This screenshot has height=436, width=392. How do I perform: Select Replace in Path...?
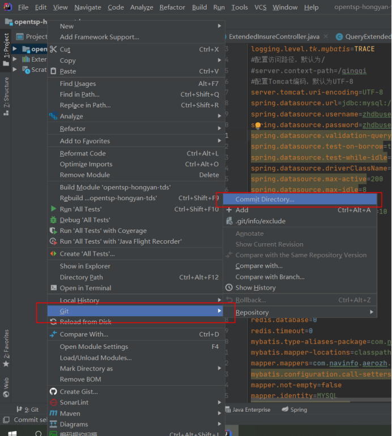click(x=136, y=105)
